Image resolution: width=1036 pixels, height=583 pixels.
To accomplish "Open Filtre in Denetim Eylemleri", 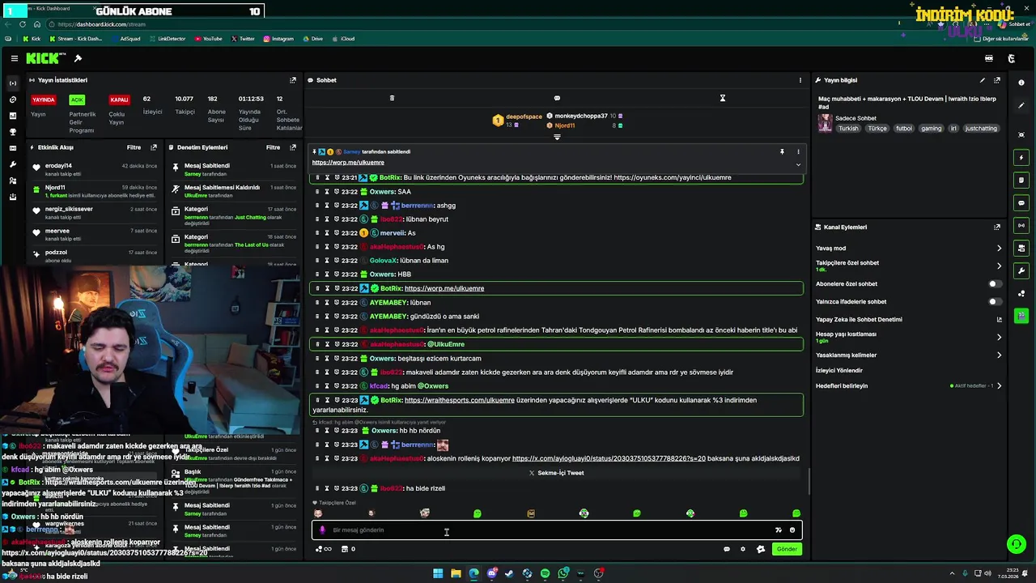I will point(274,147).
